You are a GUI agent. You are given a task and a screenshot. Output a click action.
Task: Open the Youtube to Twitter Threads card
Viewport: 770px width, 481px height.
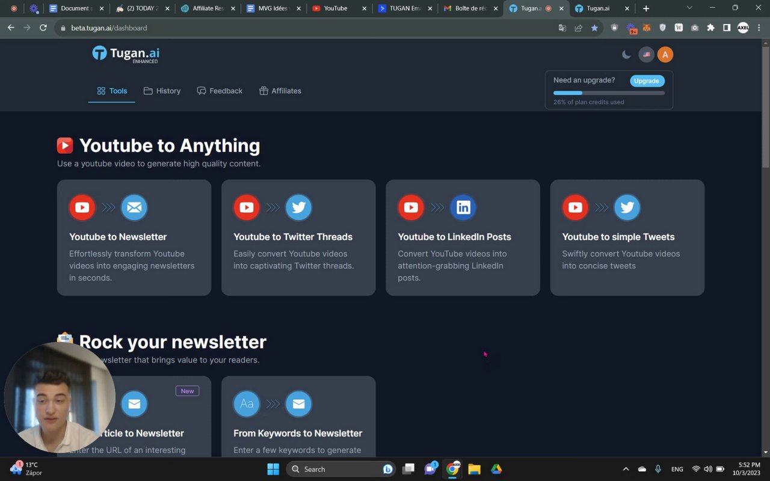point(298,237)
